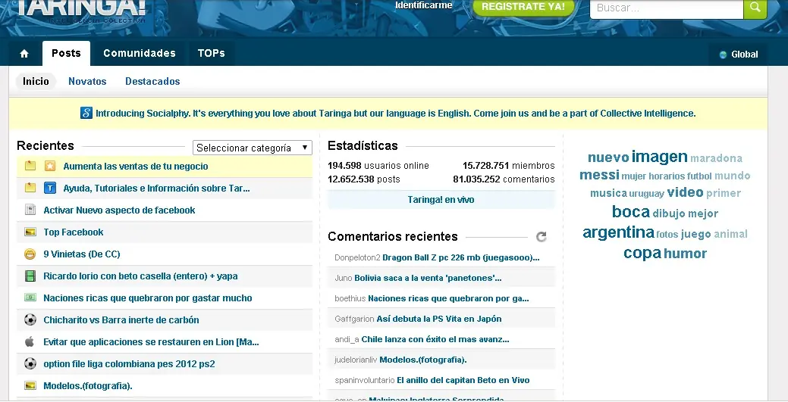The height and width of the screenshot is (402, 788).
Task: Click the juego tag in tag cloud
Action: tap(696, 235)
